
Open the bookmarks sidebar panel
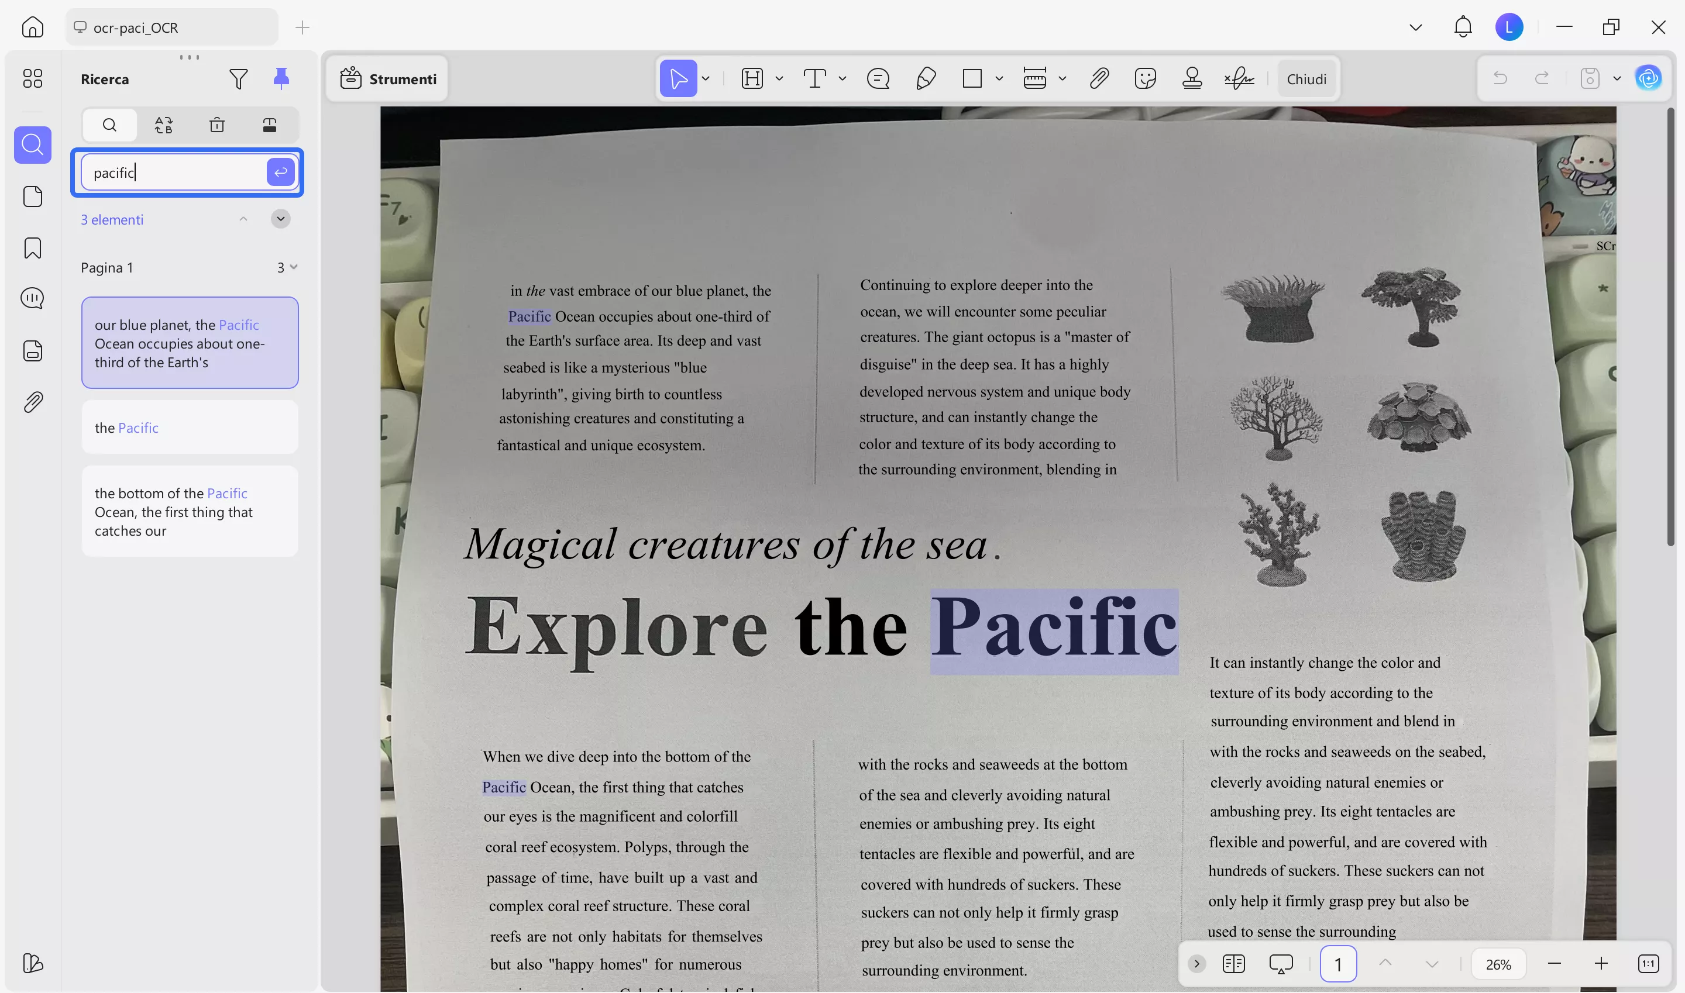tap(32, 248)
